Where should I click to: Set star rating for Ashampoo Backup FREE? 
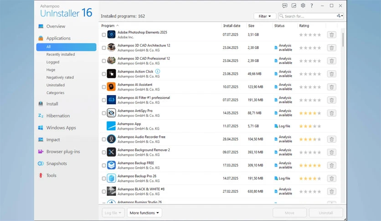click(310, 165)
